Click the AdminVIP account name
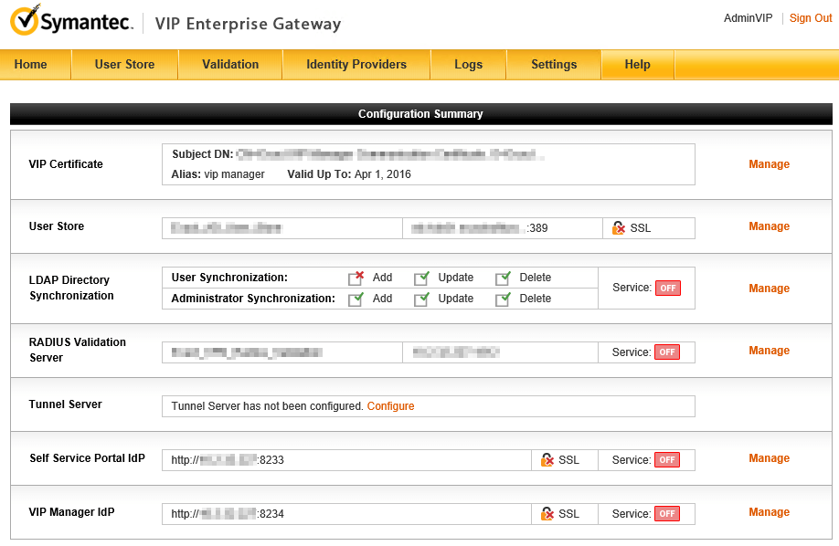839x546 pixels. [748, 18]
